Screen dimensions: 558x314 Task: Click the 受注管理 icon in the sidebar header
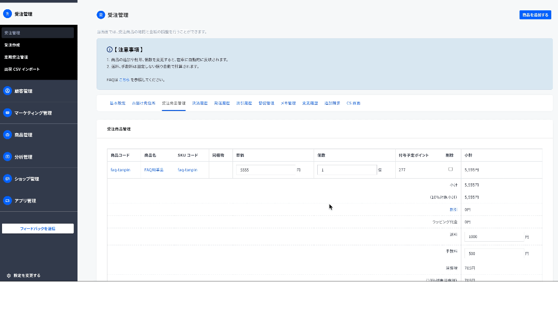pyautogui.click(x=7, y=14)
